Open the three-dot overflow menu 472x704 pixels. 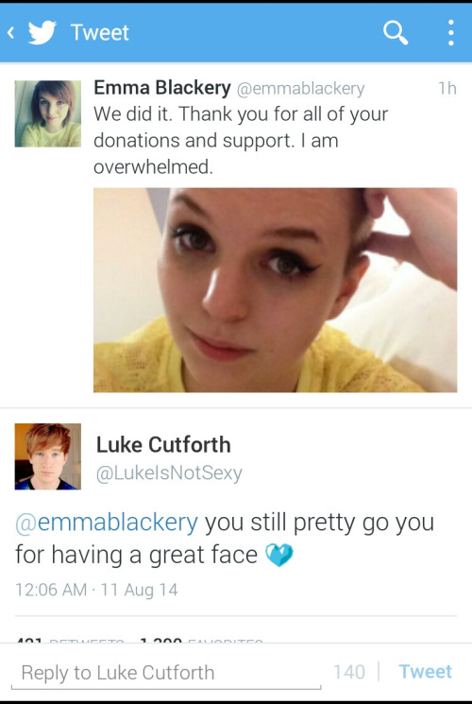451,32
